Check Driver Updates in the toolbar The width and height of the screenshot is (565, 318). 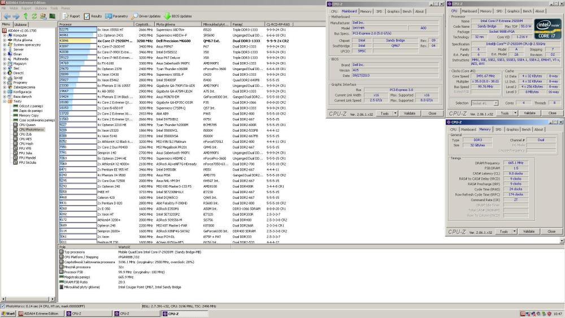(146, 16)
